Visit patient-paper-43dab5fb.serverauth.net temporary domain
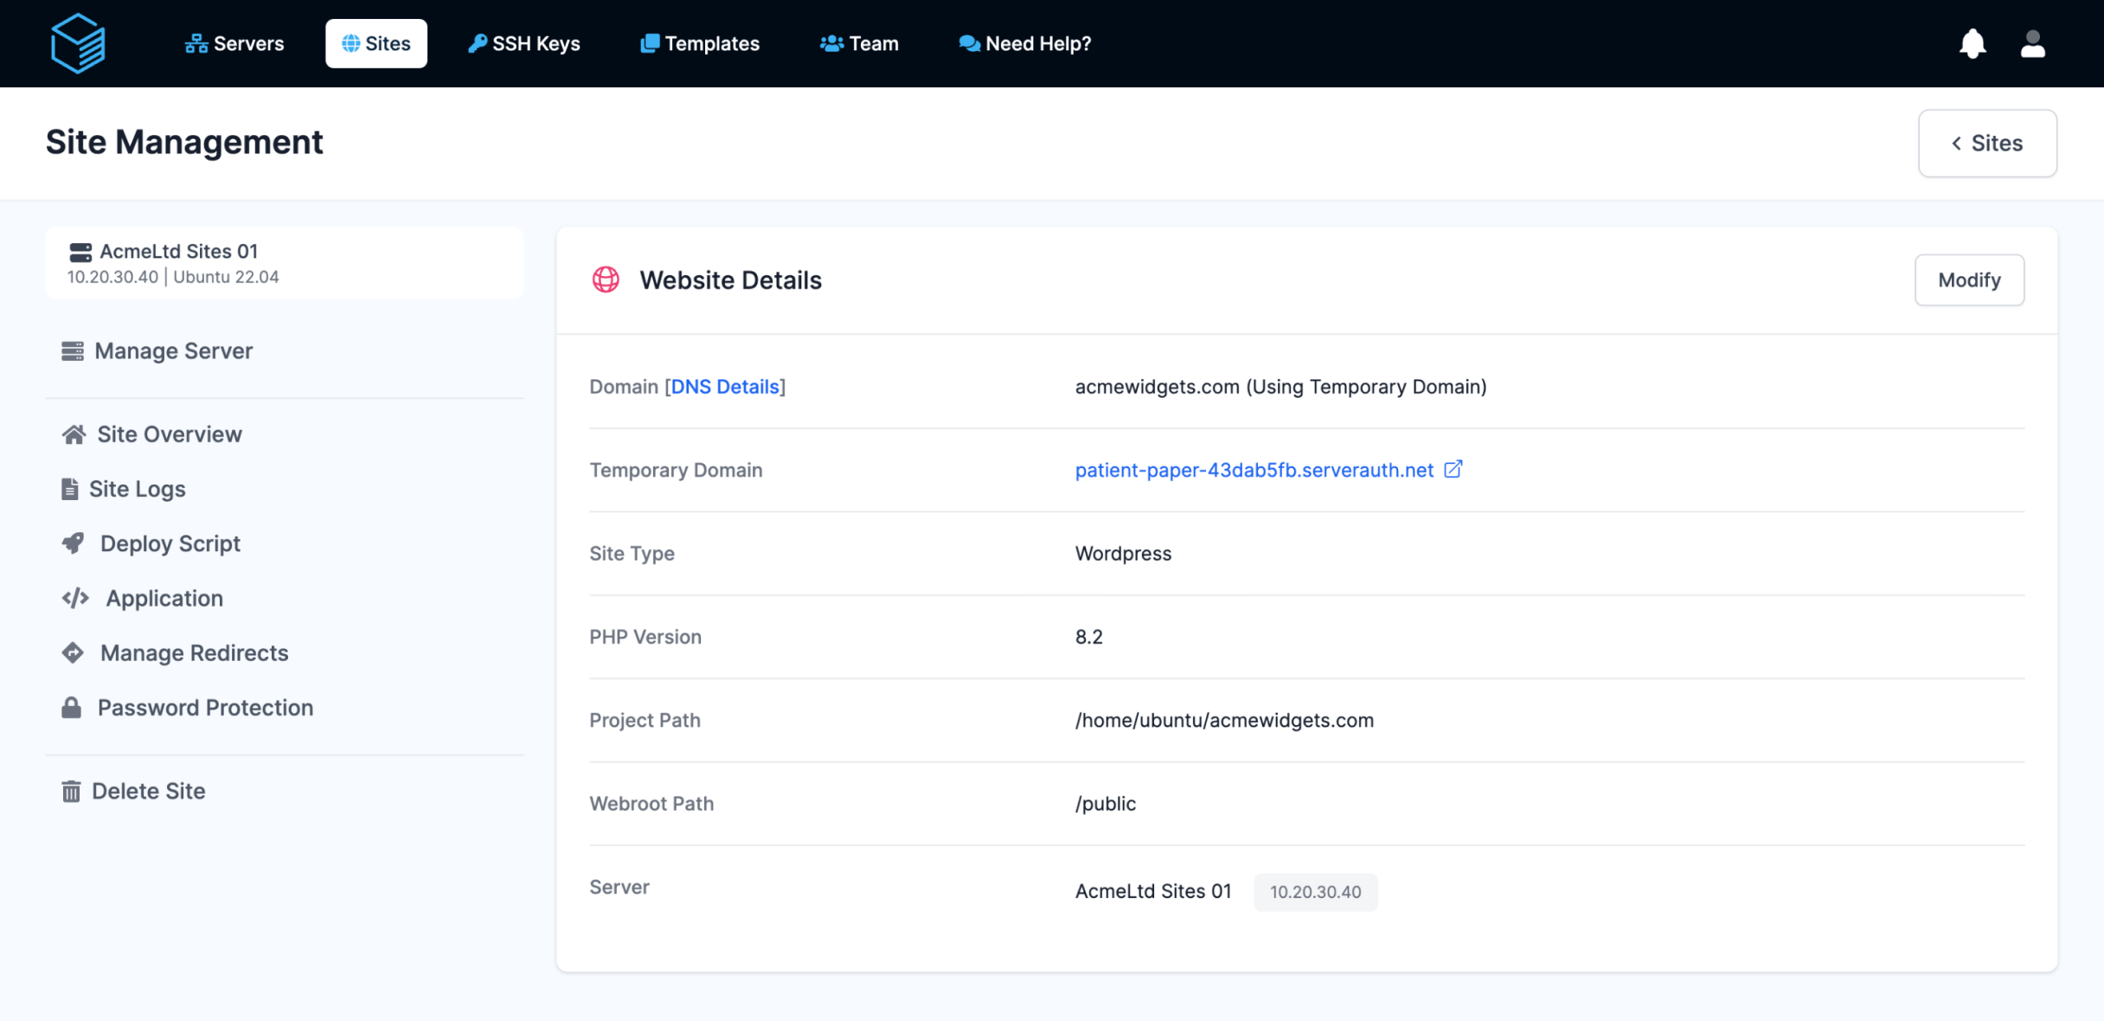The height and width of the screenshot is (1021, 2104). click(1254, 470)
